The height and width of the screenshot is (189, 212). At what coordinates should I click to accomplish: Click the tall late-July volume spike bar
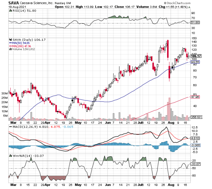pyautogui.click(x=169, y=109)
